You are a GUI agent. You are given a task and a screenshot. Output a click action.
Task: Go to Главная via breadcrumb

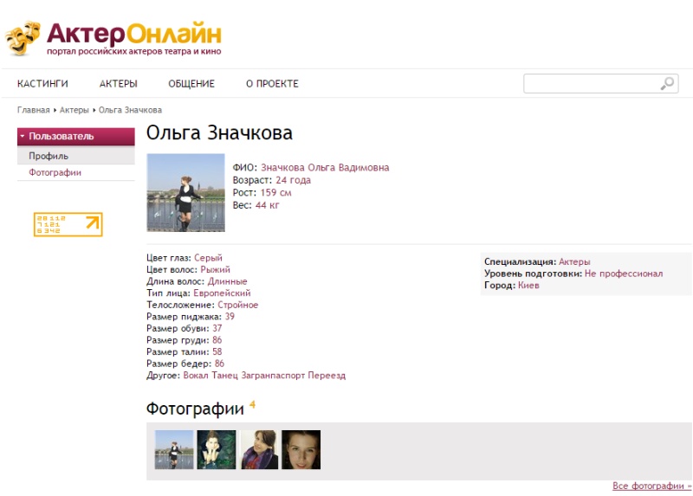coord(33,110)
